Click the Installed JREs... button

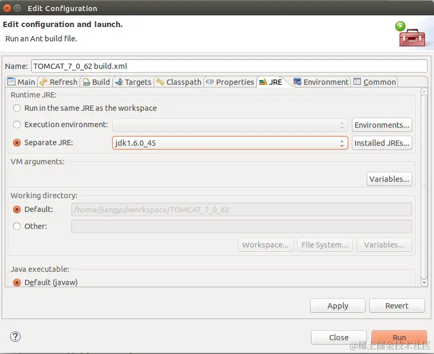(x=382, y=143)
